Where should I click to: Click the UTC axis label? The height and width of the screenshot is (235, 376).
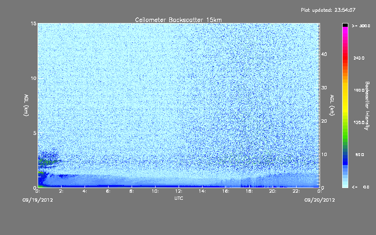point(179,198)
